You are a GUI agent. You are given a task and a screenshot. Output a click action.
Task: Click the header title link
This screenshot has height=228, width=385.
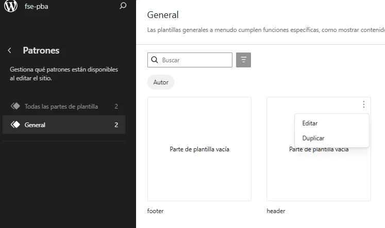(x=276, y=211)
